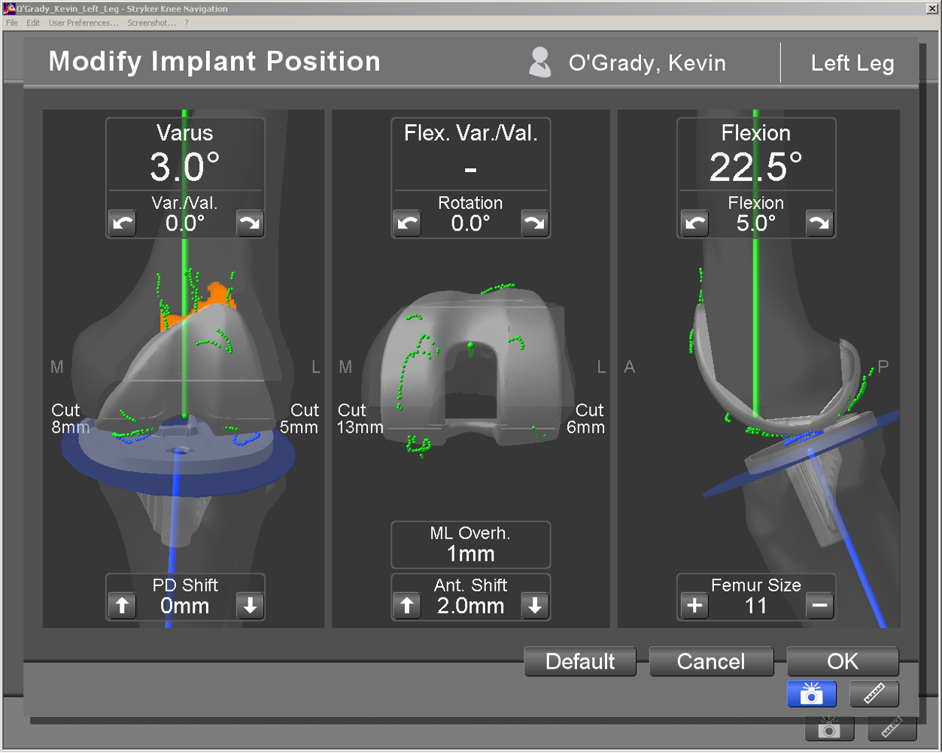This screenshot has height=753, width=942.
Task: Click the Stryker application title bar icon
Action: point(10,8)
